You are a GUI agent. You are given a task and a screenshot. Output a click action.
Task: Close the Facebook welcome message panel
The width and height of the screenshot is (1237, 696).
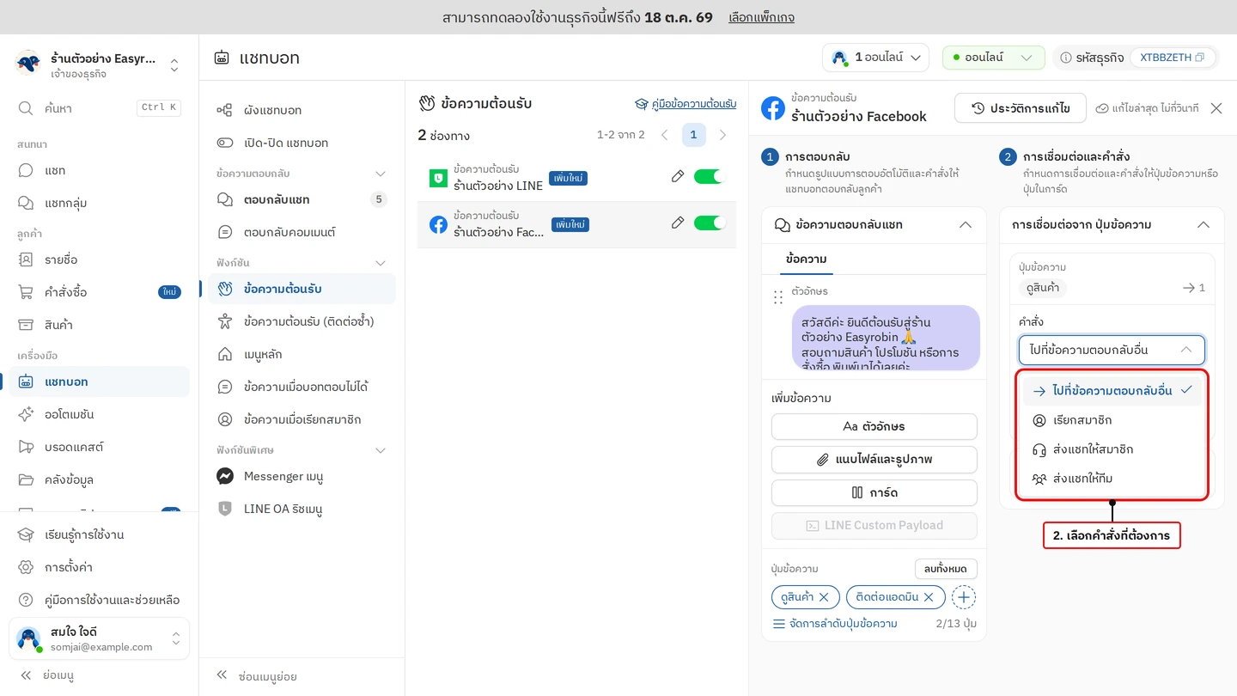[x=1216, y=108]
